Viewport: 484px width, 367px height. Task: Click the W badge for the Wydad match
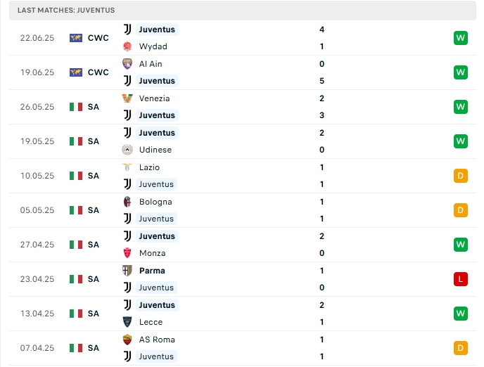point(461,38)
